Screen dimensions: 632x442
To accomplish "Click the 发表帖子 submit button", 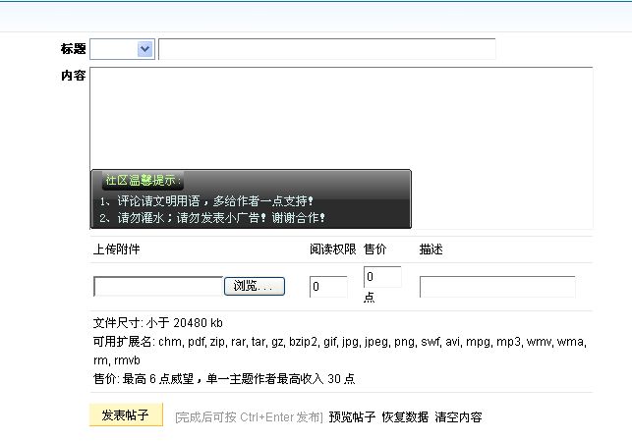I will pyautogui.click(x=126, y=414).
